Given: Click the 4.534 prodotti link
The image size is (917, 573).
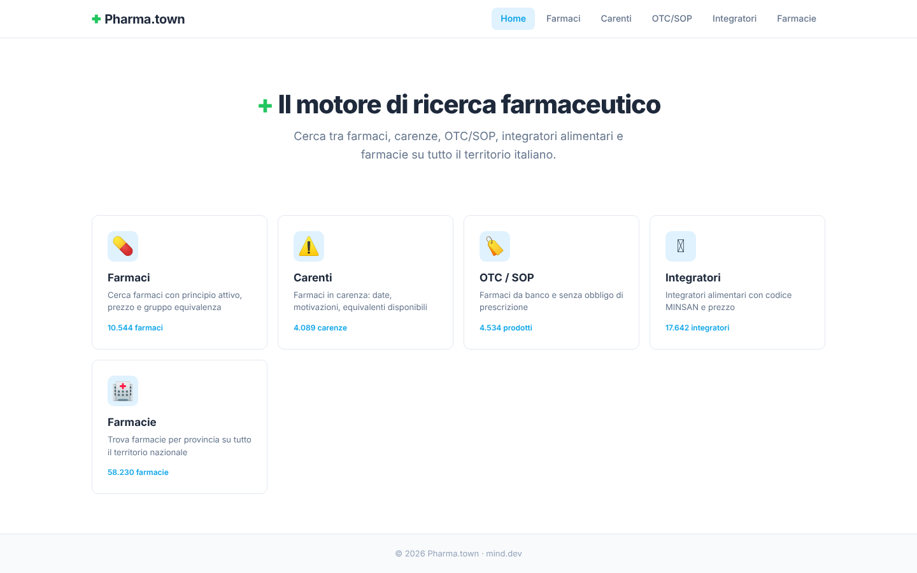Looking at the screenshot, I should tap(506, 328).
